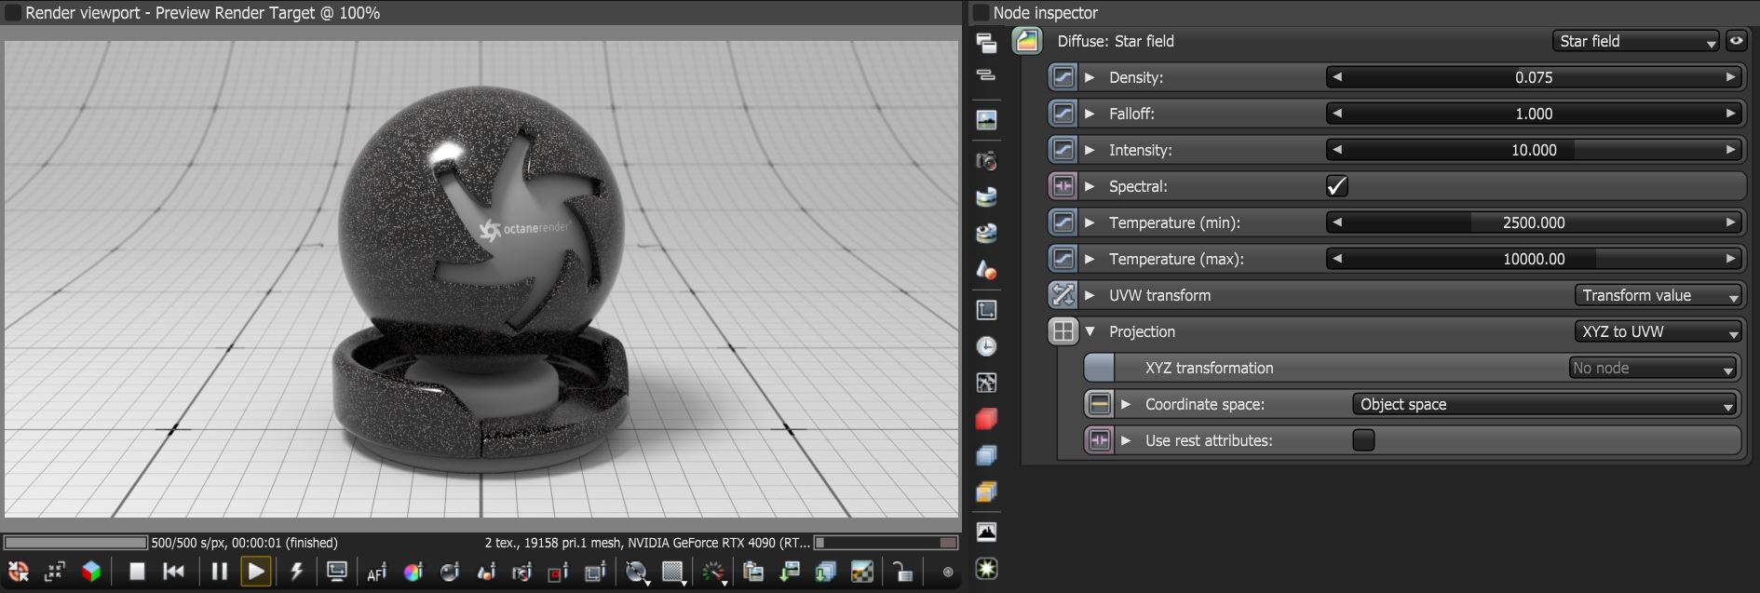Click the red cube icon in sidebar
Image resolution: width=1760 pixels, height=593 pixels.
(986, 419)
